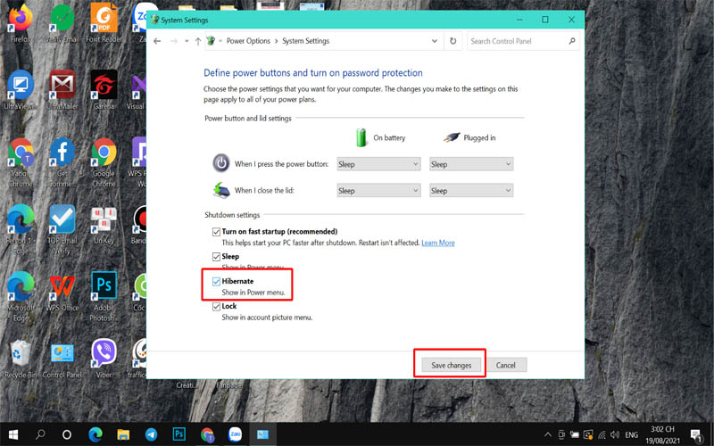The height and width of the screenshot is (446, 714).
Task: Launch the WPS Office desktop icon
Action: pyautogui.click(x=62, y=293)
